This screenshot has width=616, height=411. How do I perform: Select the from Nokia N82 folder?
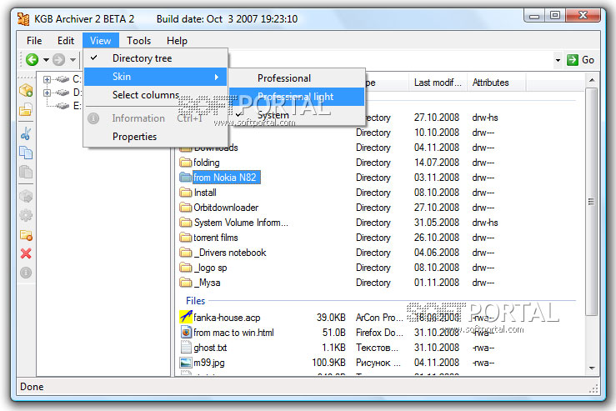coord(225,178)
